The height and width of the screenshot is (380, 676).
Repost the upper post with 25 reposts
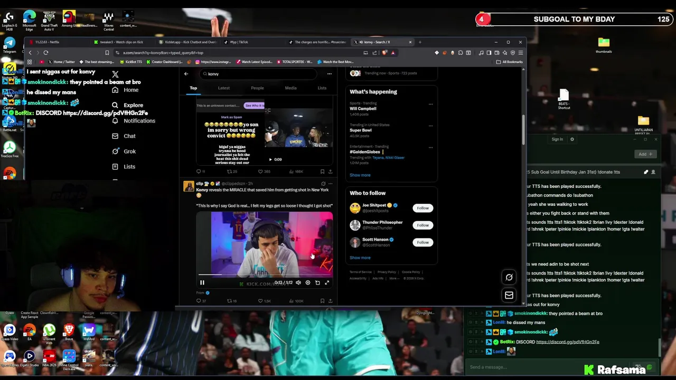tap(232, 172)
